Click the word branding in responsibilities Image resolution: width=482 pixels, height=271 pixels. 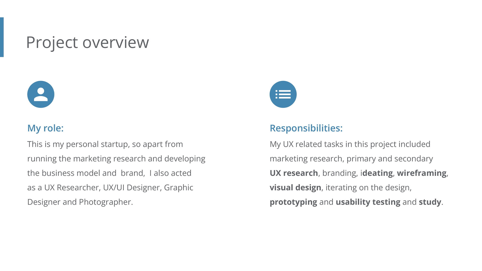[x=340, y=173]
